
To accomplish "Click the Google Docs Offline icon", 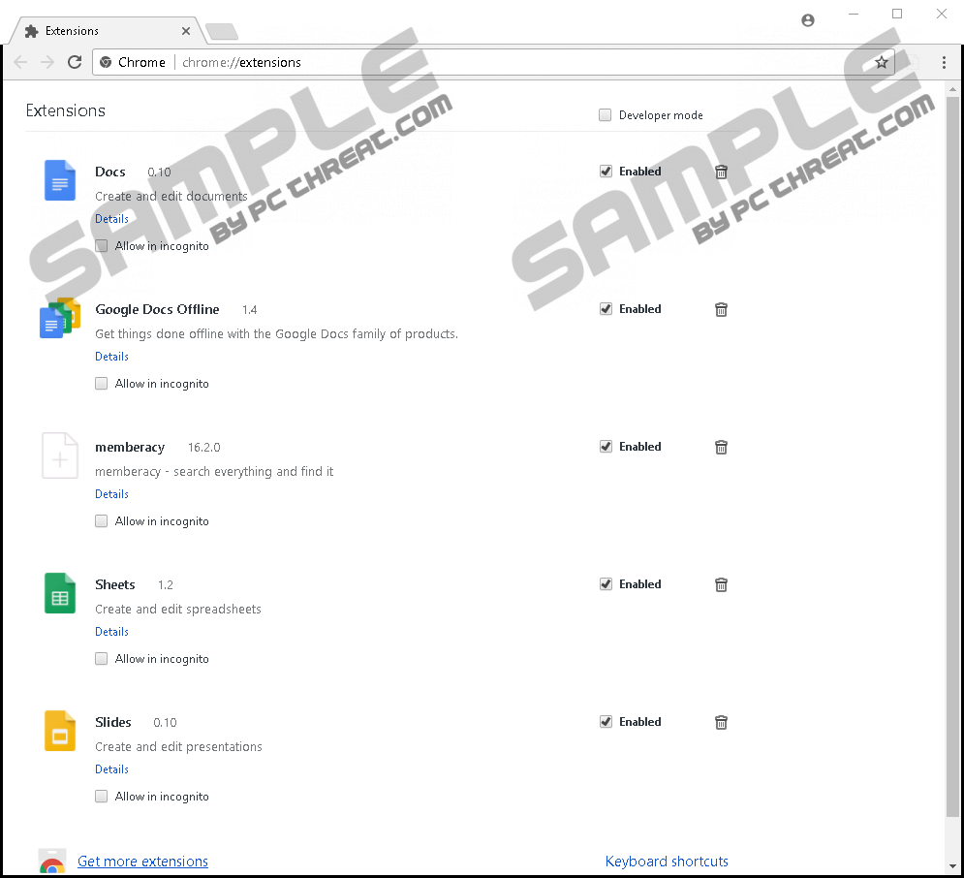I will [60, 318].
